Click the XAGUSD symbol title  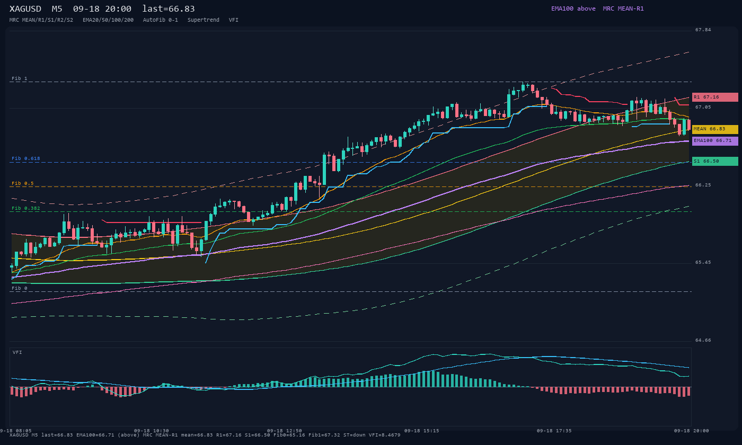[25, 9]
